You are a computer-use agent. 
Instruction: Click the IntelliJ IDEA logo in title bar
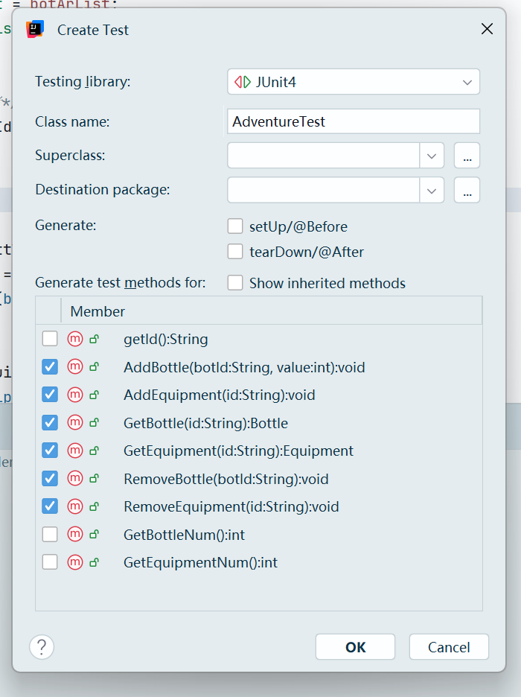pyautogui.click(x=35, y=30)
